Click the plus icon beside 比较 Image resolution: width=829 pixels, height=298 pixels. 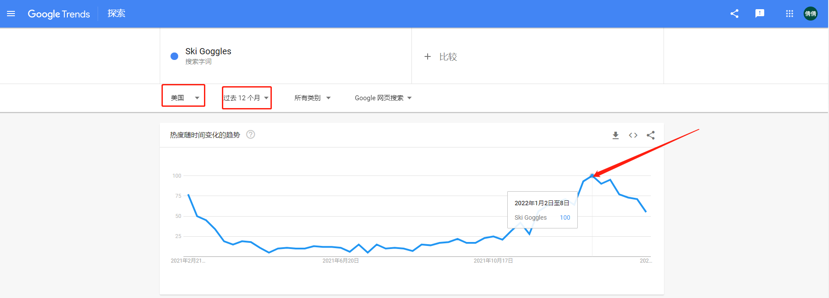[428, 56]
